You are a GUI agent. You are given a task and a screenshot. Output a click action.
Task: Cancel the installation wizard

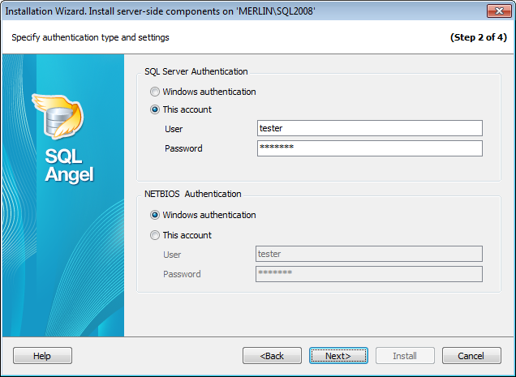(x=471, y=356)
